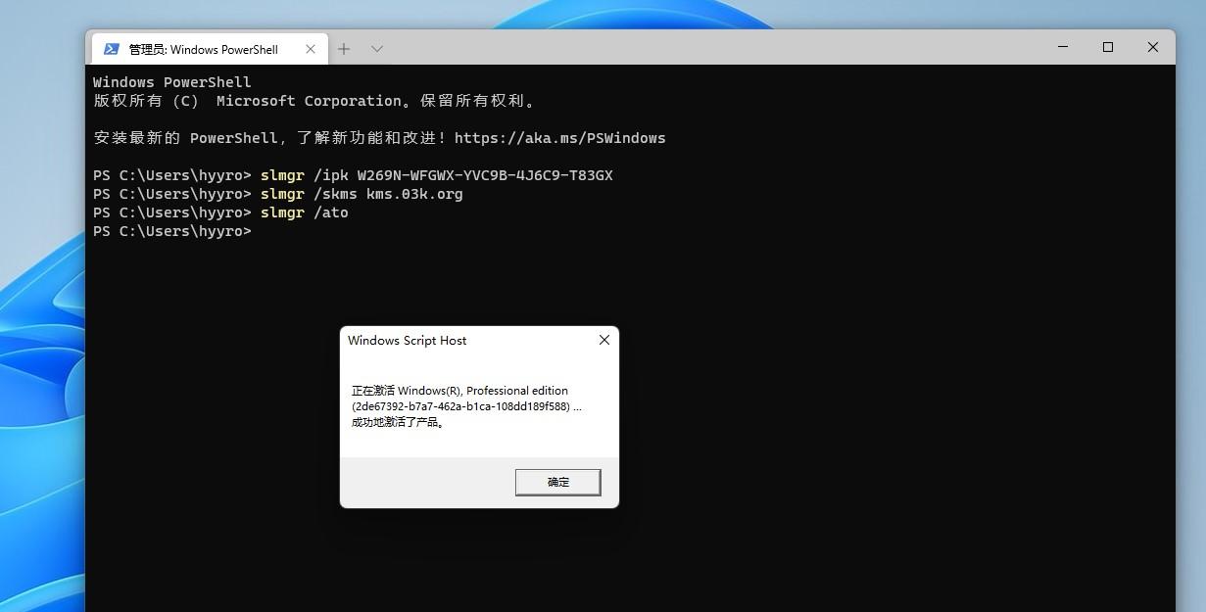Click the 成功地激活了产品 message text

399,423
